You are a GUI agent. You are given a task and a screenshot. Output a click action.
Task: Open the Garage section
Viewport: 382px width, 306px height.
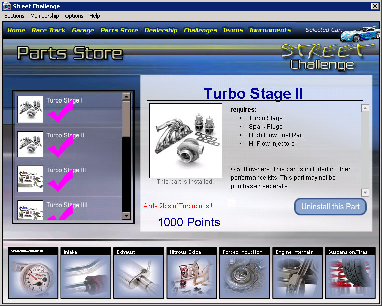pos(83,30)
